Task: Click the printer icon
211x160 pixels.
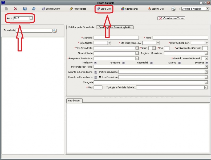Action: point(173,9)
